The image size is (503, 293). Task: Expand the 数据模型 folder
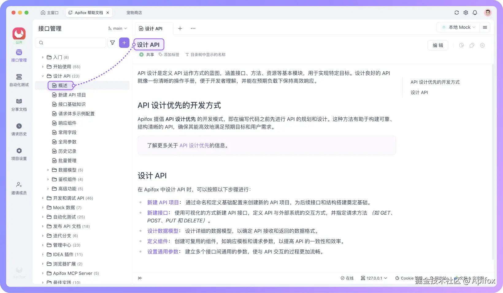pos(48,170)
